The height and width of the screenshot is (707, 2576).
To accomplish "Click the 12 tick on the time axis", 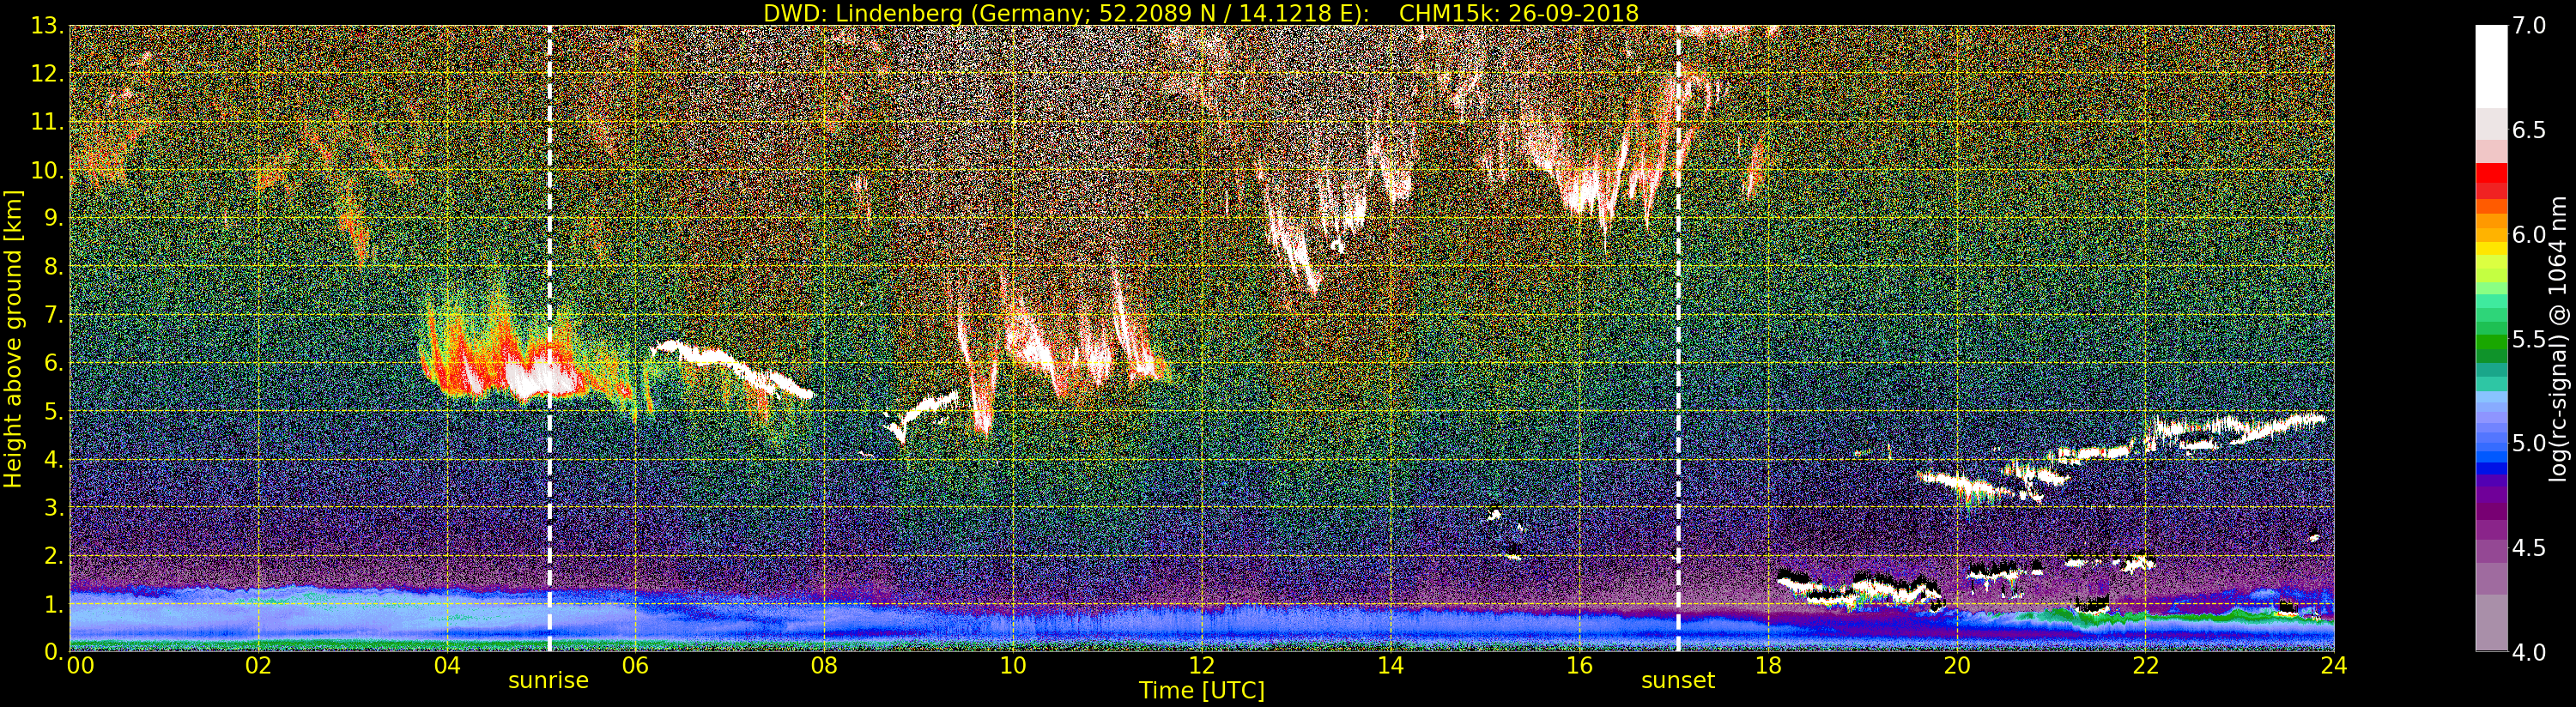I will point(1201,666).
